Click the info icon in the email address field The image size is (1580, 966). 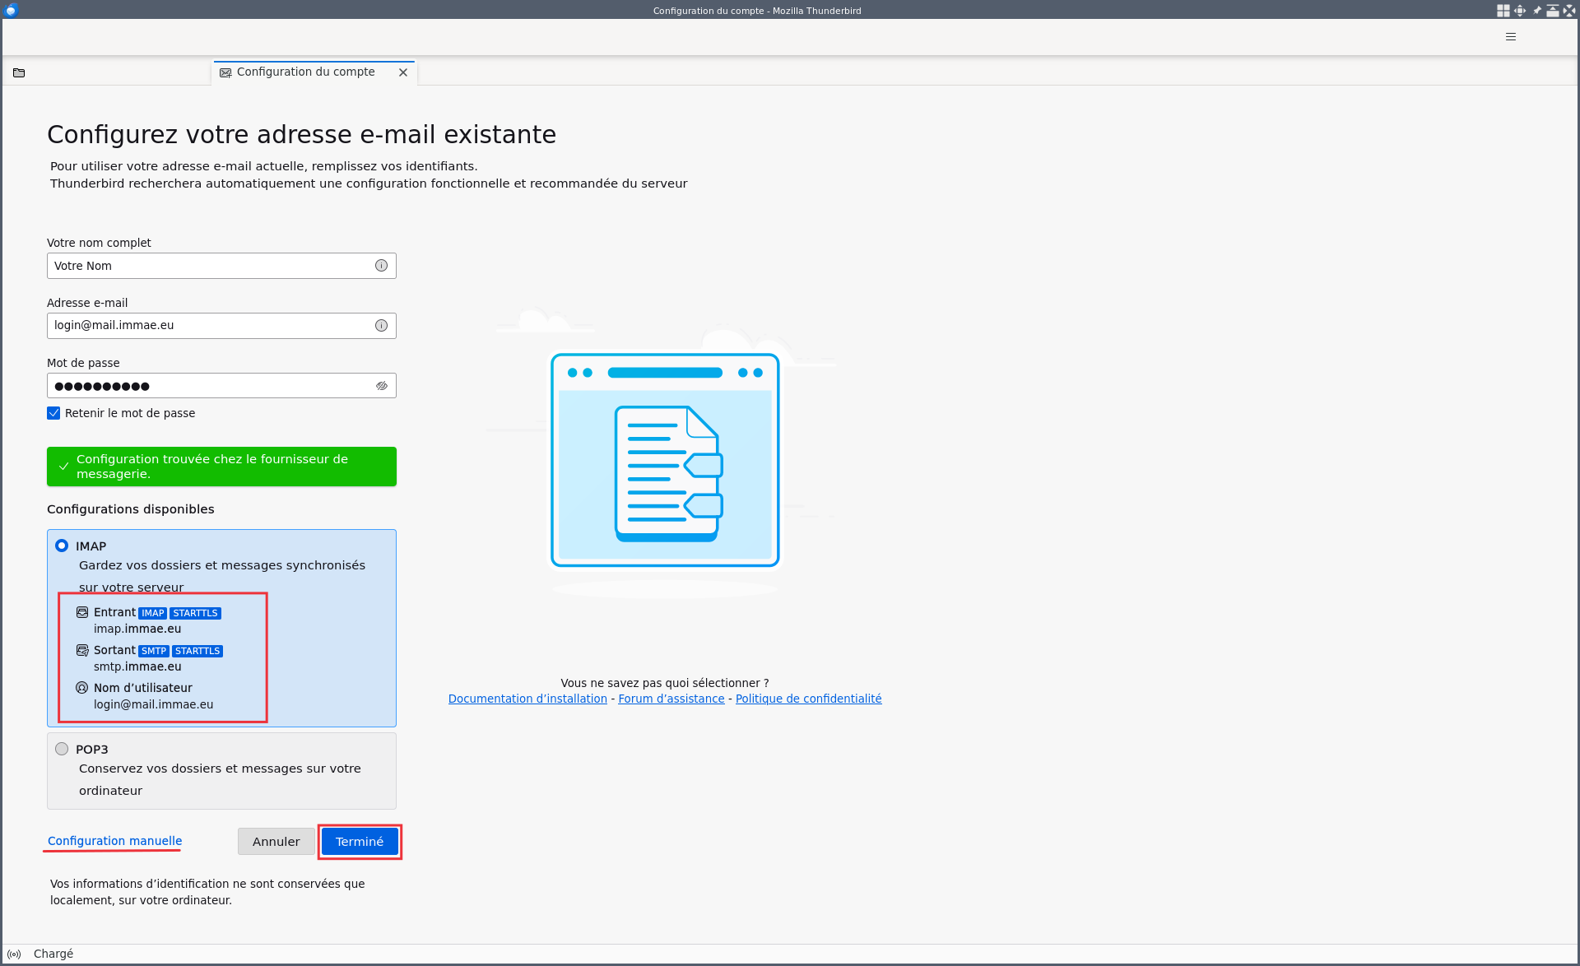(381, 326)
